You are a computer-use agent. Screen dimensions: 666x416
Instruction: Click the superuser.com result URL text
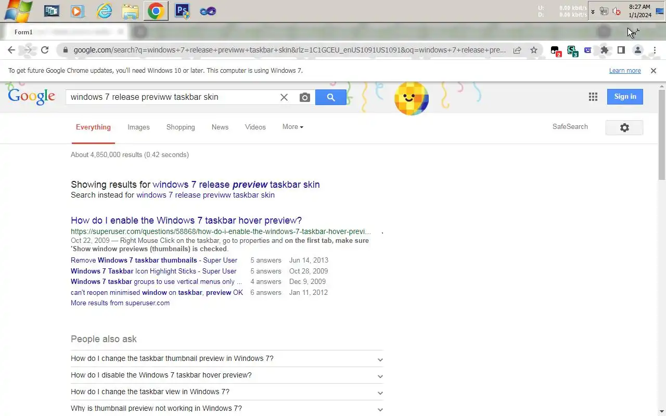tap(221, 231)
